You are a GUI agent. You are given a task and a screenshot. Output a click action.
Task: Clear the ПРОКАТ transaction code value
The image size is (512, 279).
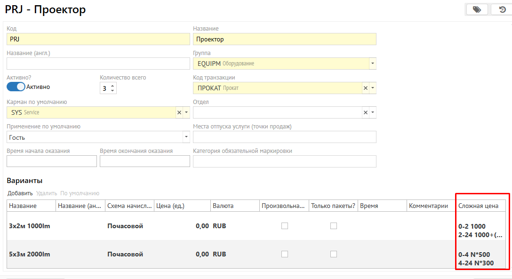pyautogui.click(x=366, y=88)
